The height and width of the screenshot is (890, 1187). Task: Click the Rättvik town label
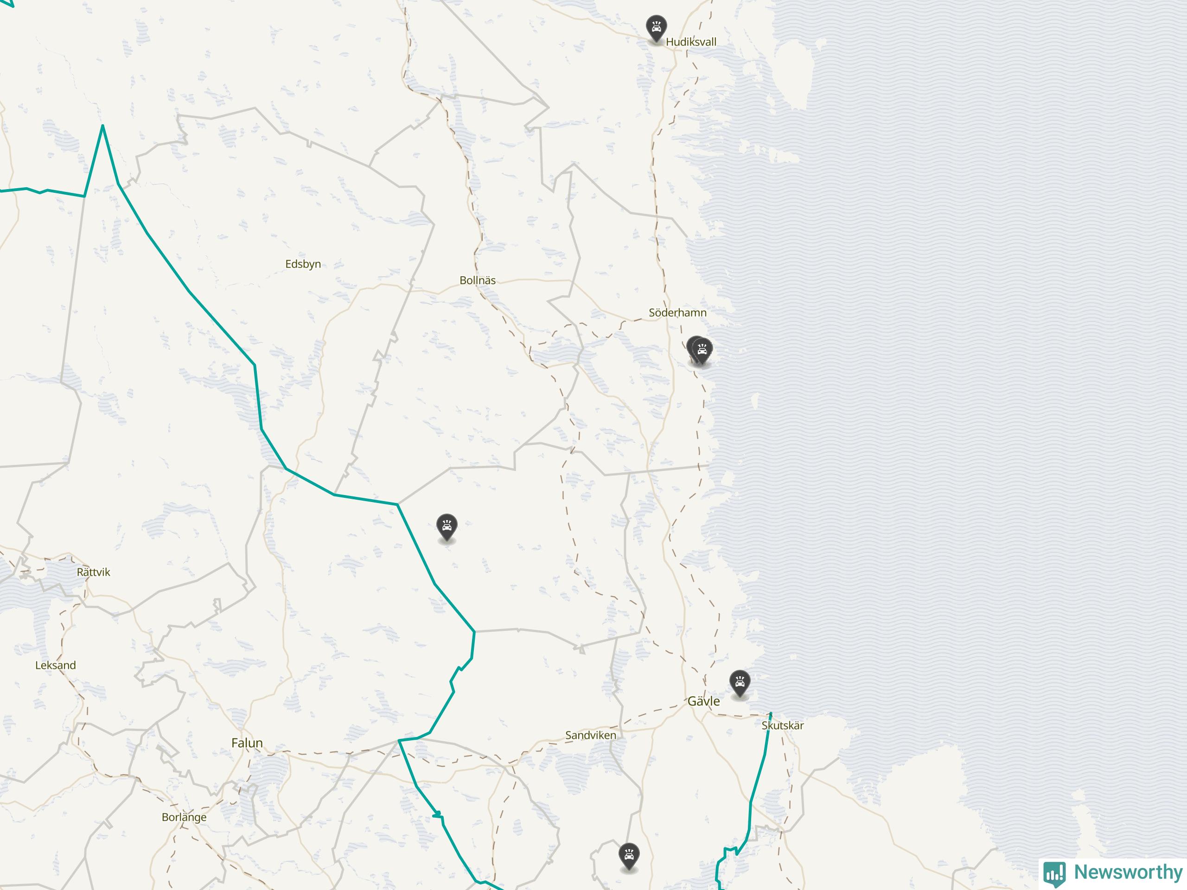93,572
